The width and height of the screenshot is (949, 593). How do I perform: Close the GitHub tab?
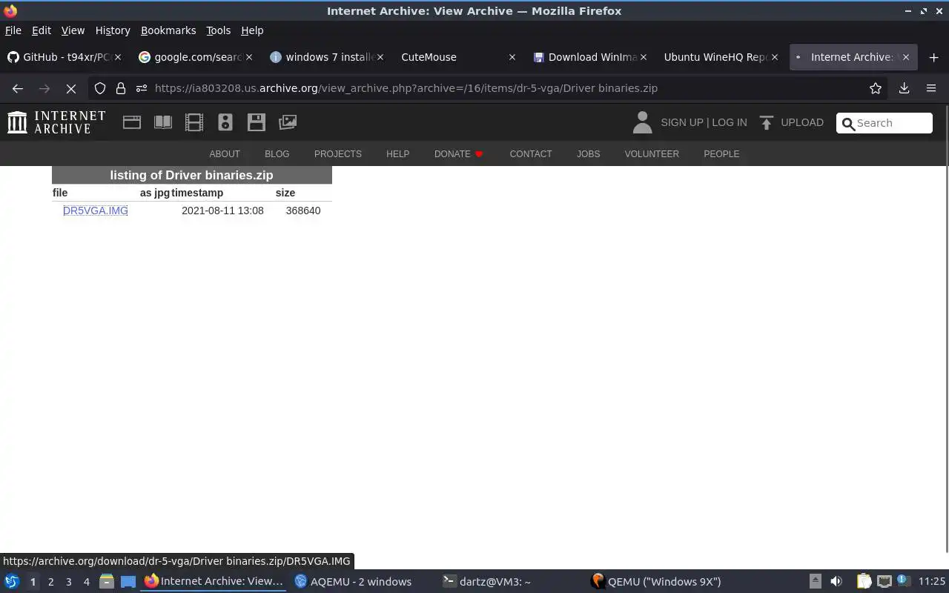(x=118, y=57)
